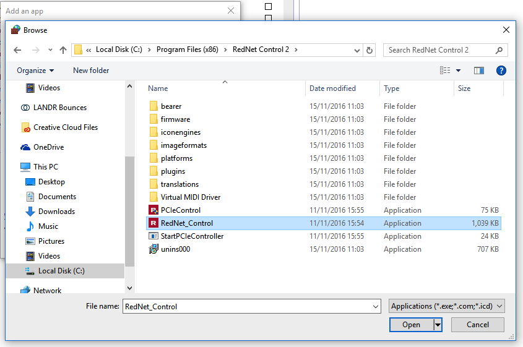Open the Applications file type filter
Image resolution: width=523 pixels, height=347 pixels.
coord(447,306)
